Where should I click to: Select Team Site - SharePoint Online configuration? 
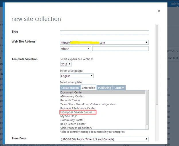102,104
